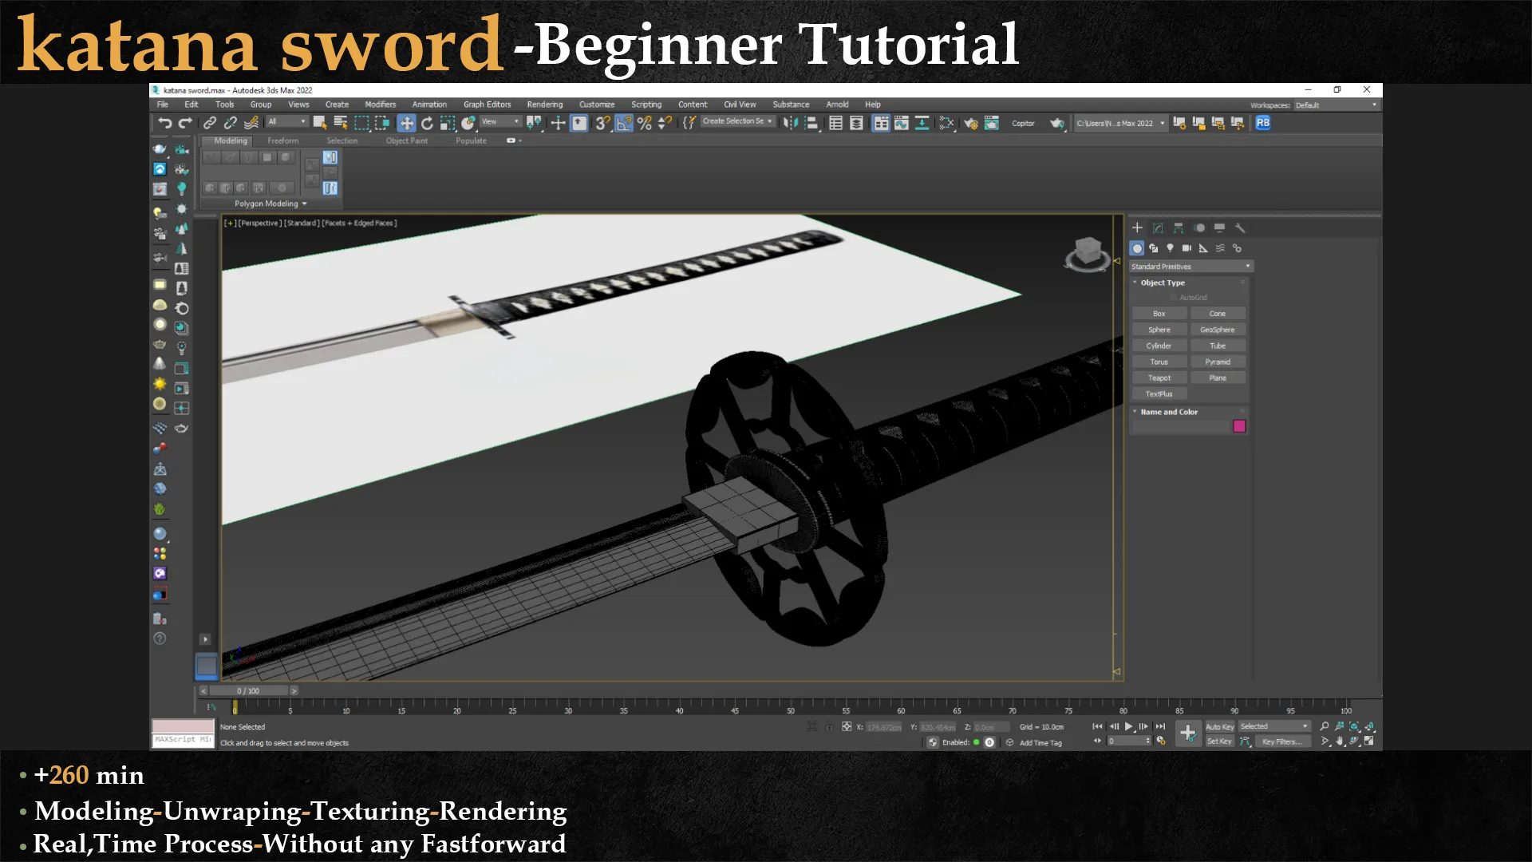This screenshot has height=862, width=1532.
Task: Toggle Angle Snap
Action: 624,123
